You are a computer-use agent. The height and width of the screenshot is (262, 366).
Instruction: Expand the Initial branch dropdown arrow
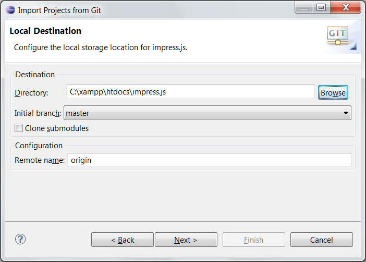point(346,113)
